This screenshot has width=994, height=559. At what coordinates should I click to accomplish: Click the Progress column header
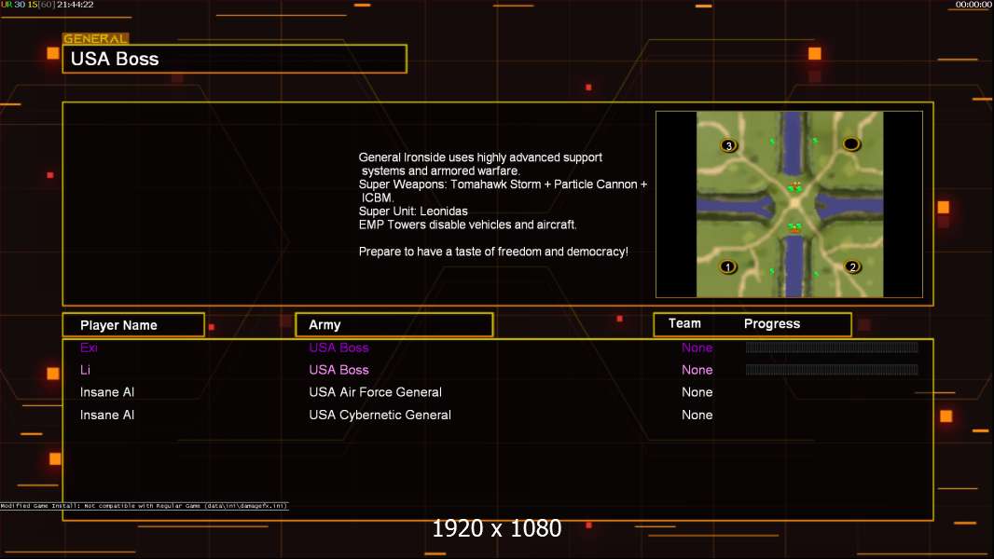coord(772,323)
